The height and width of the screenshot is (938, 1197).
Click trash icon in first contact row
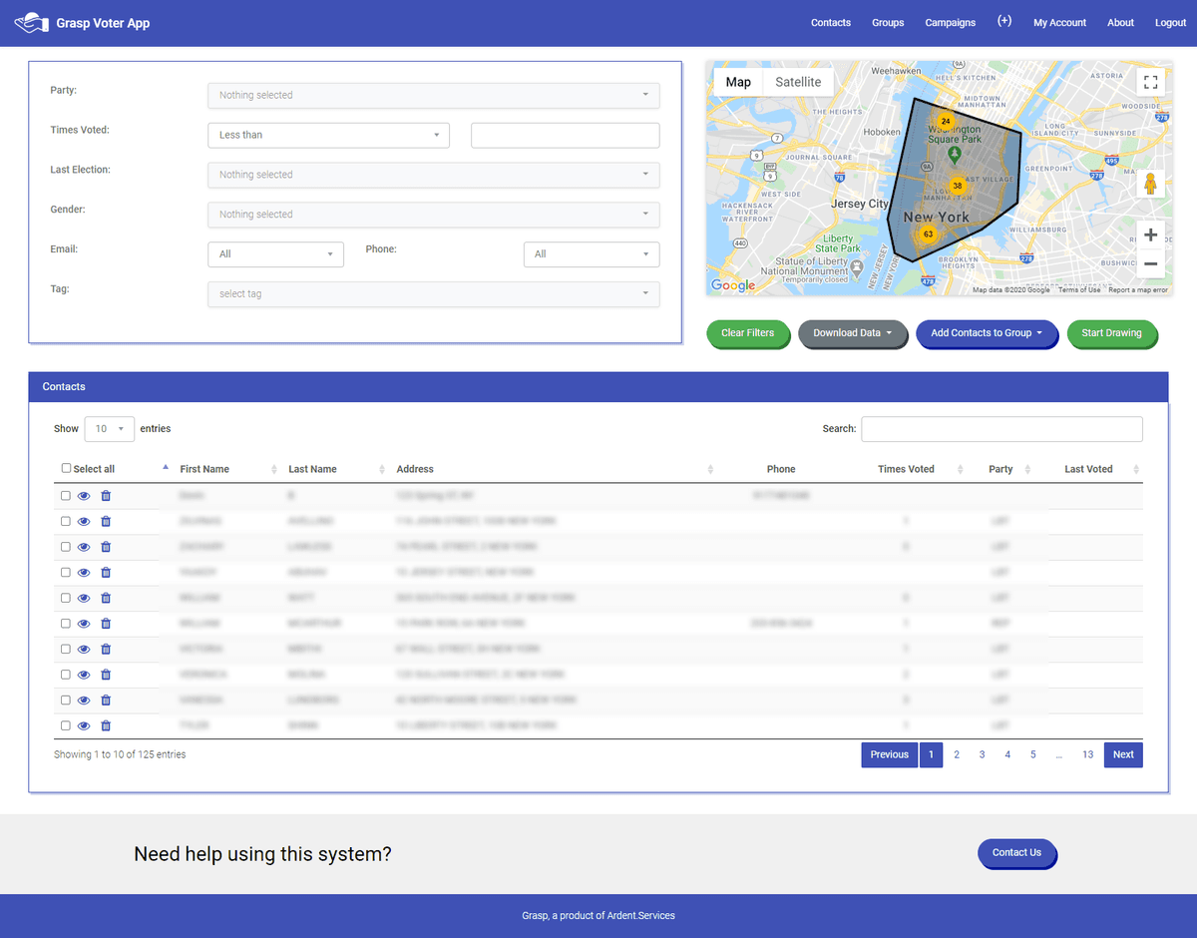coord(106,496)
